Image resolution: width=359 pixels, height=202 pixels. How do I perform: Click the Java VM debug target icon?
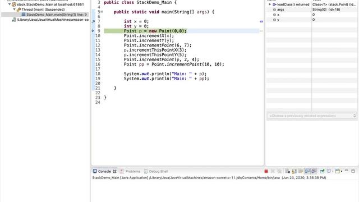13,4
